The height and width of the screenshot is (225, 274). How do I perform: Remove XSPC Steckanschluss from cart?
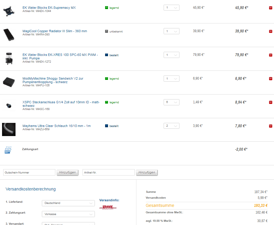pos(270,102)
